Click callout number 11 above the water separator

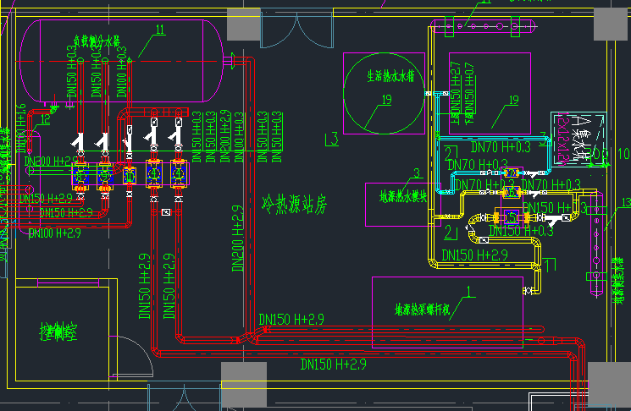[x=160, y=30]
